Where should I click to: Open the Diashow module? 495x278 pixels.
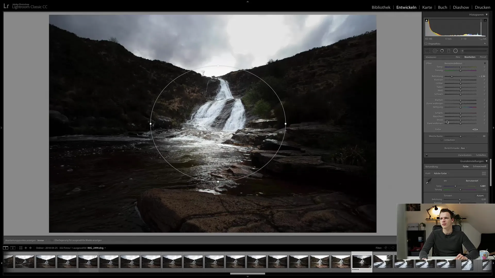(461, 7)
